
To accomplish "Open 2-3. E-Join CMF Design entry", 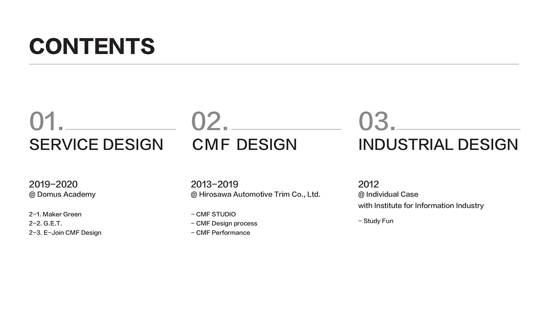I will (x=65, y=233).
